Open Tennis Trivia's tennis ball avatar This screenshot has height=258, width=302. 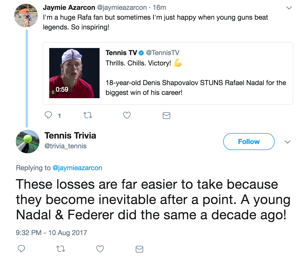[x=28, y=141]
